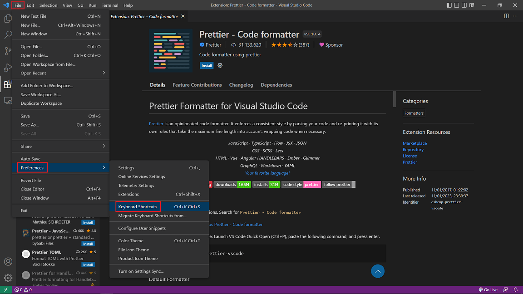
Task: Select Turn on Settings Sync
Action: pos(159,271)
